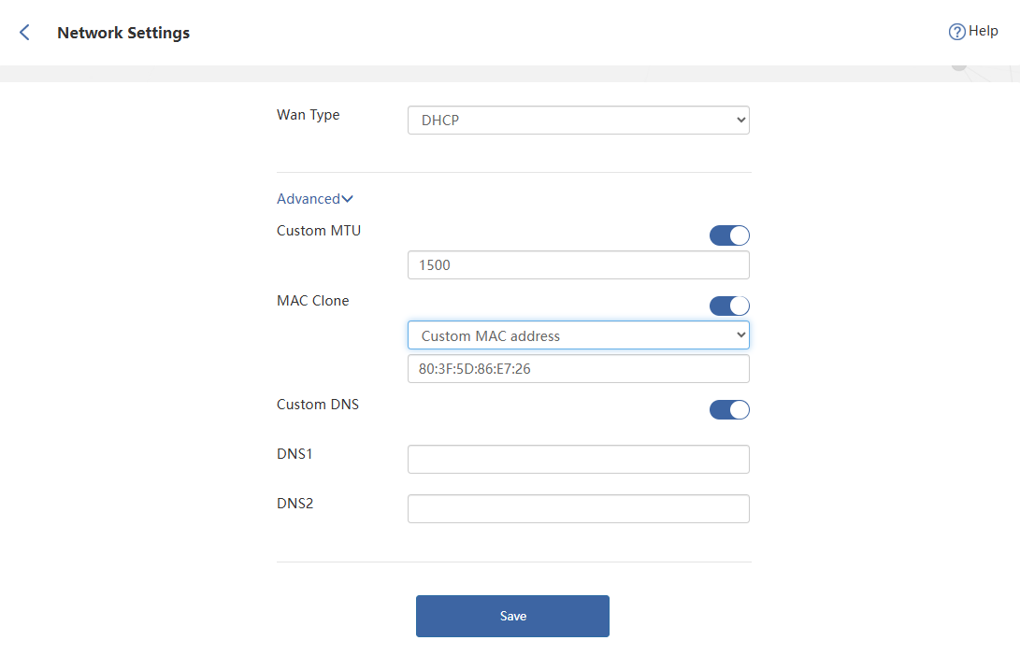The height and width of the screenshot is (669, 1020).
Task: Click the Help question mark icon
Action: click(956, 32)
